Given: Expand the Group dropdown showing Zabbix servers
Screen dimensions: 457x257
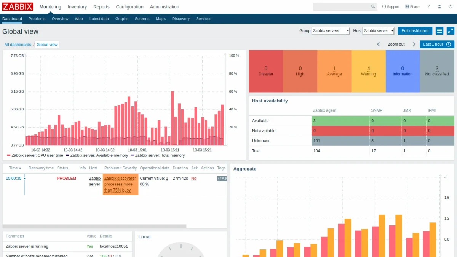Looking at the screenshot, I should (331, 31).
